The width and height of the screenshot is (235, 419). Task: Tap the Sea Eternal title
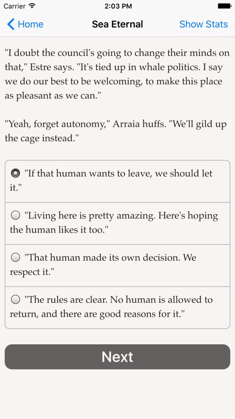[117, 24]
